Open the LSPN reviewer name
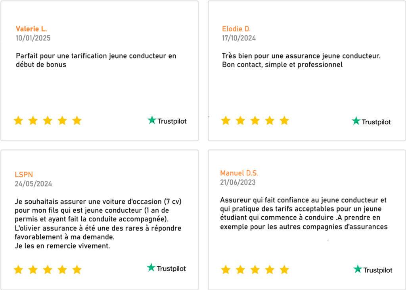The height and width of the screenshot is (290, 406). click(23, 175)
